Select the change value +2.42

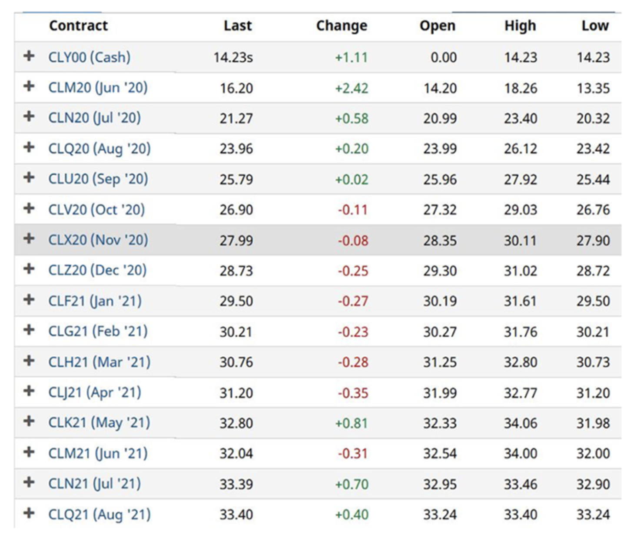(352, 88)
